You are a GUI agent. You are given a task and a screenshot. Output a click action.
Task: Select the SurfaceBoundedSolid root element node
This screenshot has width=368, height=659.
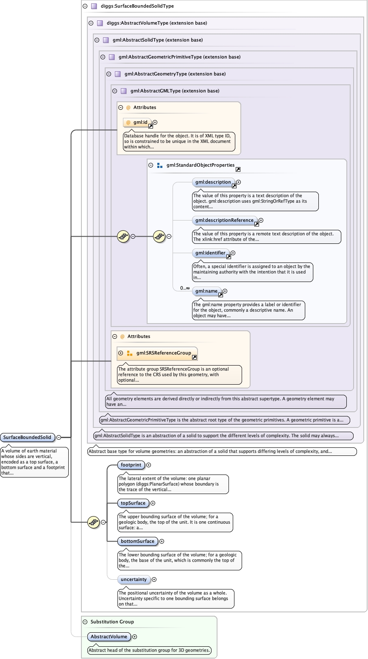(x=28, y=437)
